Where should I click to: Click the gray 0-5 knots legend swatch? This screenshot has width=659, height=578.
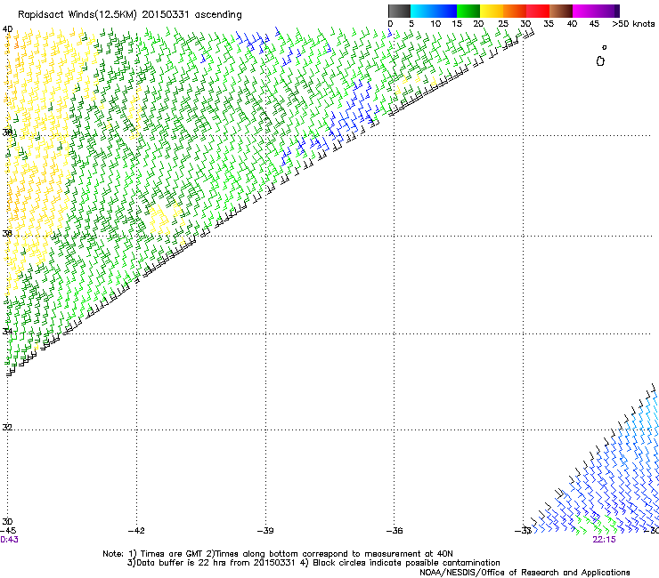pyautogui.click(x=399, y=11)
